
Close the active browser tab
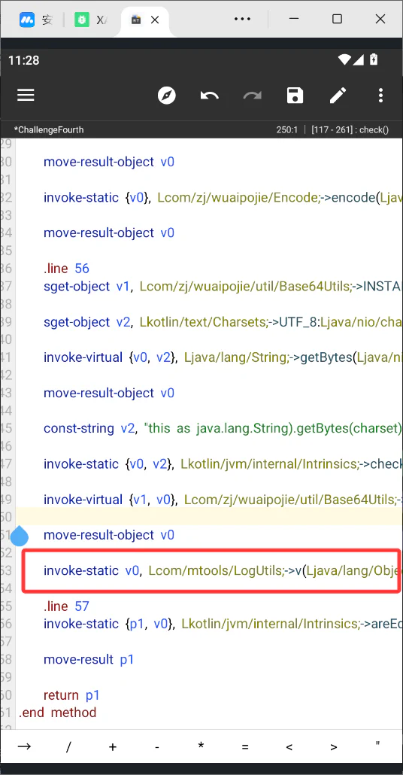coord(155,20)
